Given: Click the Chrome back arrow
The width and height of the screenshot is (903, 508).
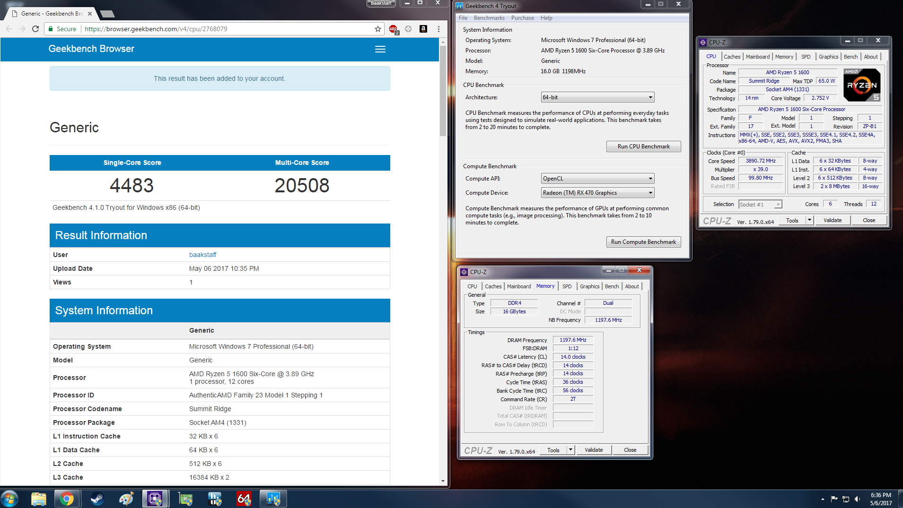Looking at the screenshot, I should coord(9,29).
